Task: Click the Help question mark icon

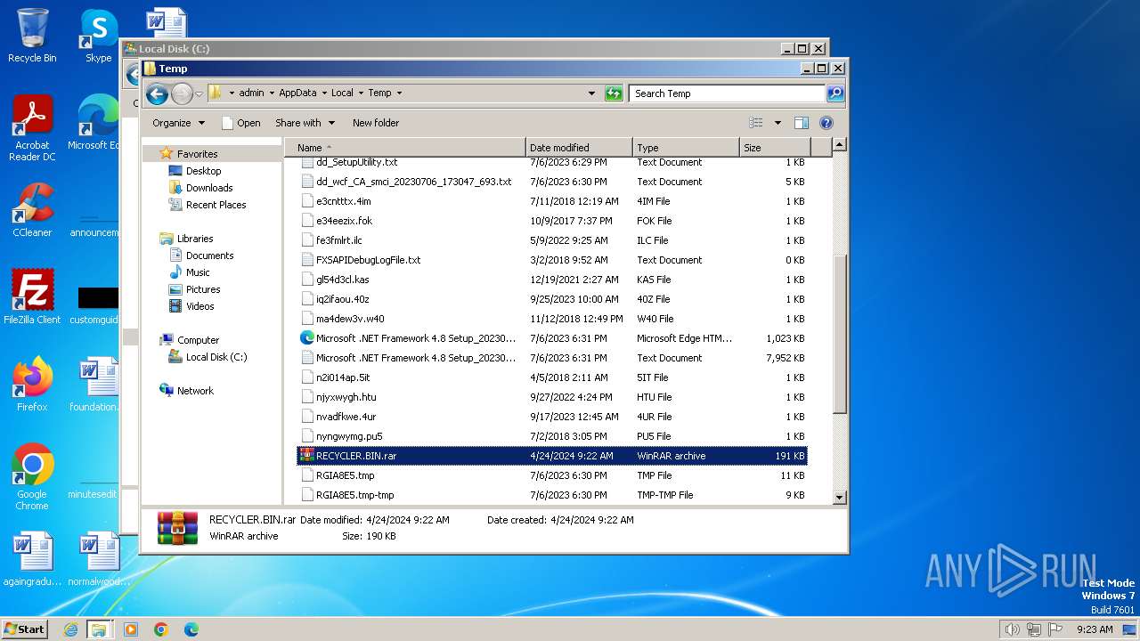Action: click(826, 123)
